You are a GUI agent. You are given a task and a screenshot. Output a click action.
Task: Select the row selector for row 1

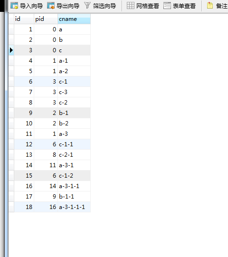[x=11, y=29]
